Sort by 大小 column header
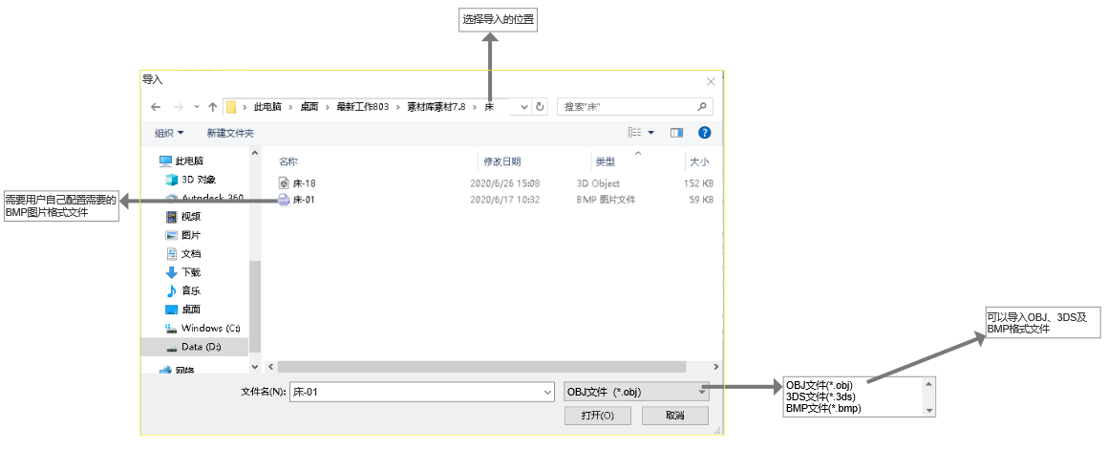This screenshot has width=1107, height=450. [700, 161]
